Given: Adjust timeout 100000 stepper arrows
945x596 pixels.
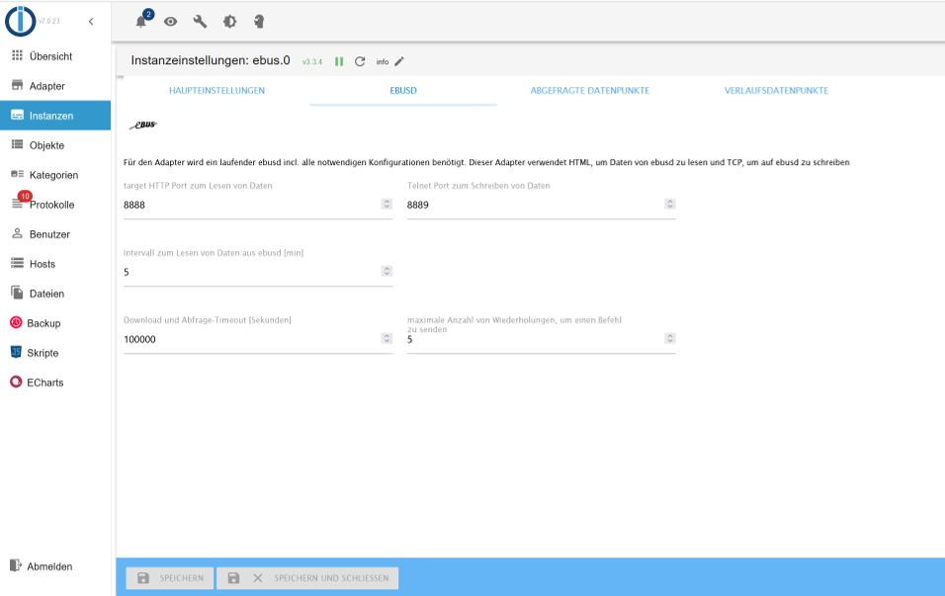Looking at the screenshot, I should (x=387, y=339).
